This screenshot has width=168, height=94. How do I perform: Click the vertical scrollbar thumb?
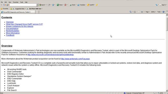coord(167,24)
